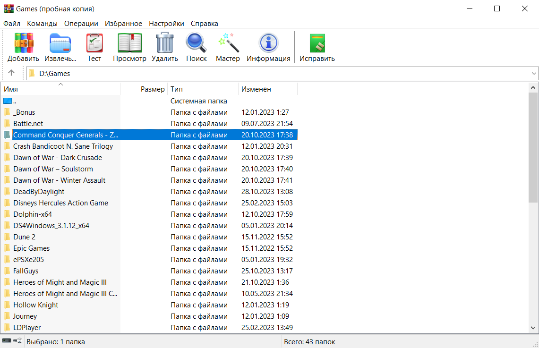Click the Исправить (Repair) toolbar icon

point(317,43)
